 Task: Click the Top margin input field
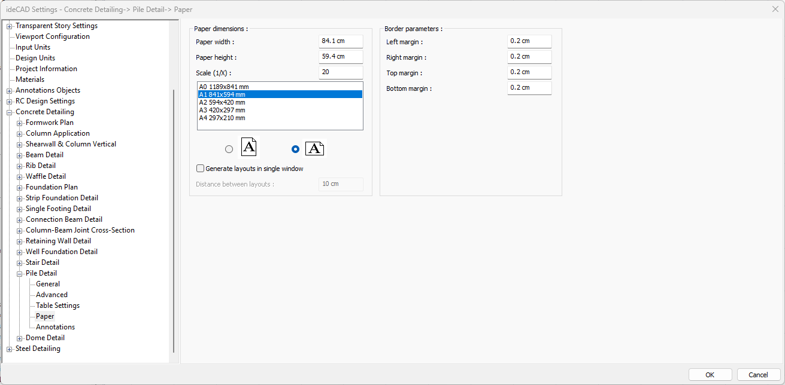coord(529,72)
